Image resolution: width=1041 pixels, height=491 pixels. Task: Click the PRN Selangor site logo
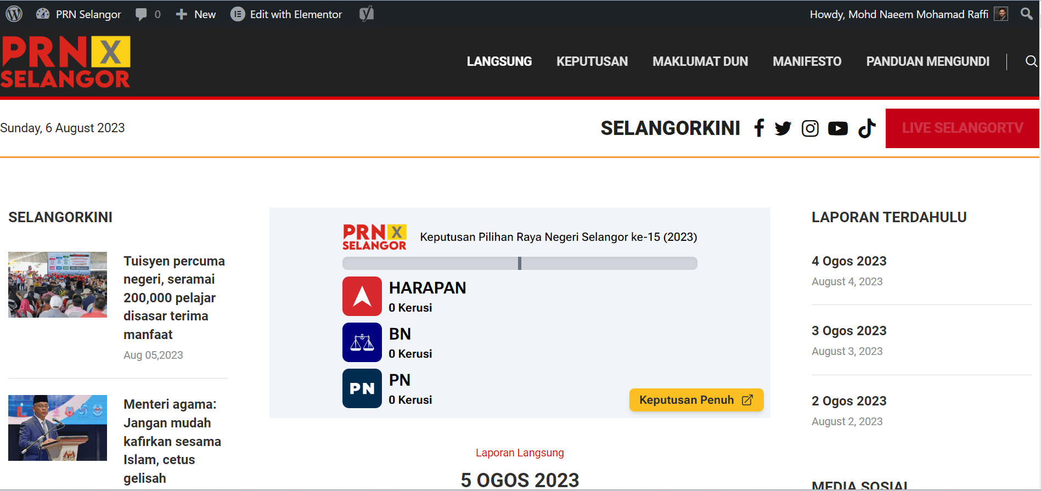[65, 61]
